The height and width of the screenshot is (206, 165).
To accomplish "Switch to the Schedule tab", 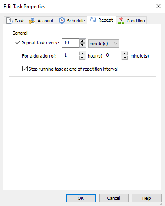I will [72, 21].
